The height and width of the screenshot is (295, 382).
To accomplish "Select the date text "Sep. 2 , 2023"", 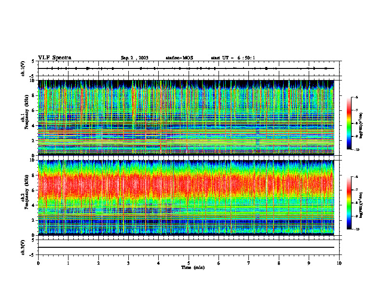I will (135, 58).
